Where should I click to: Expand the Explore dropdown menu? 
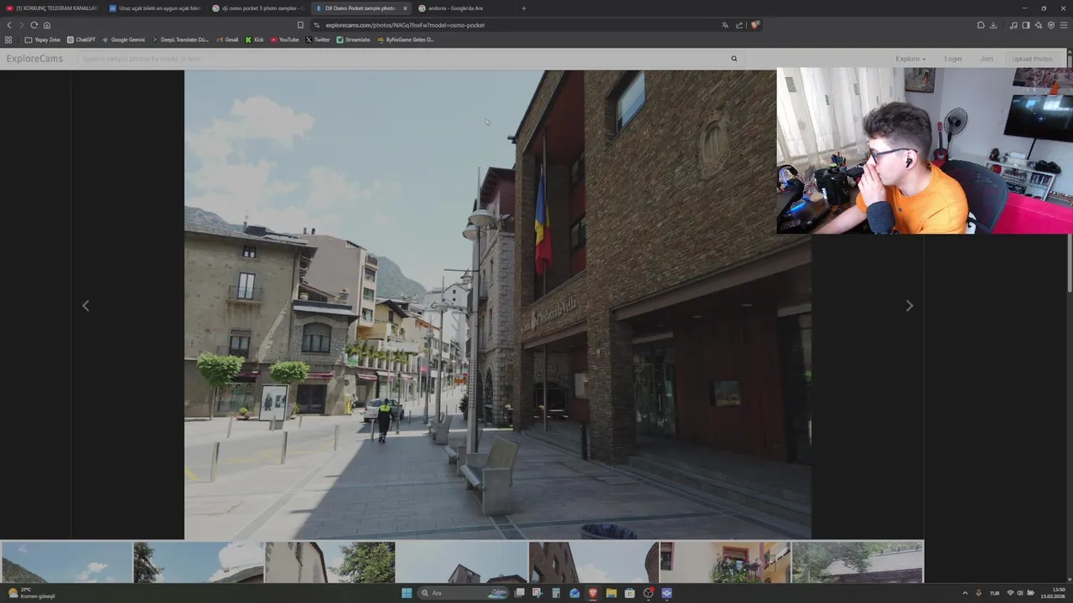coord(910,59)
